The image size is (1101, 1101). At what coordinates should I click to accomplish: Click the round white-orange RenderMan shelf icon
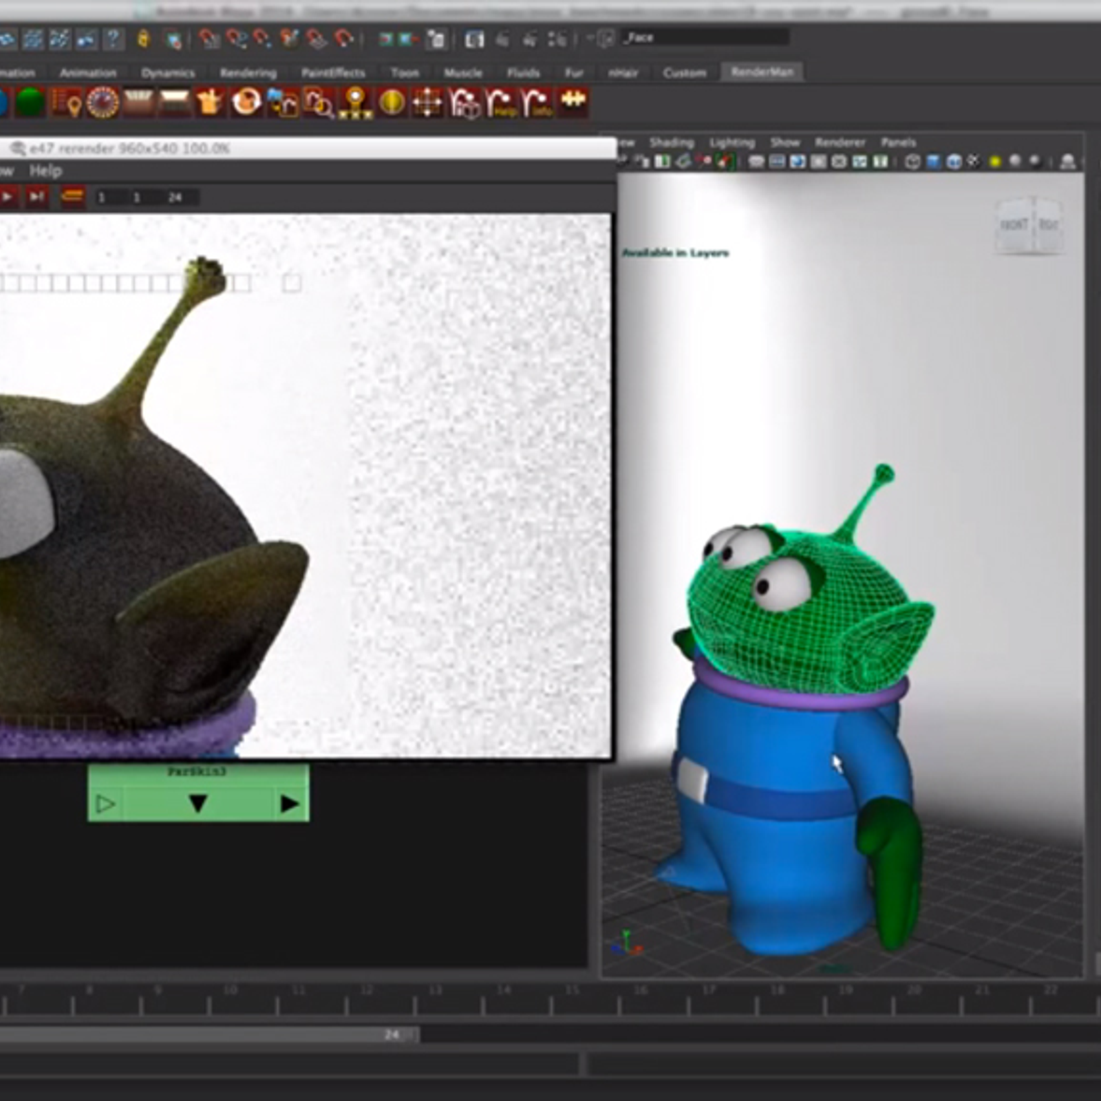[x=246, y=102]
